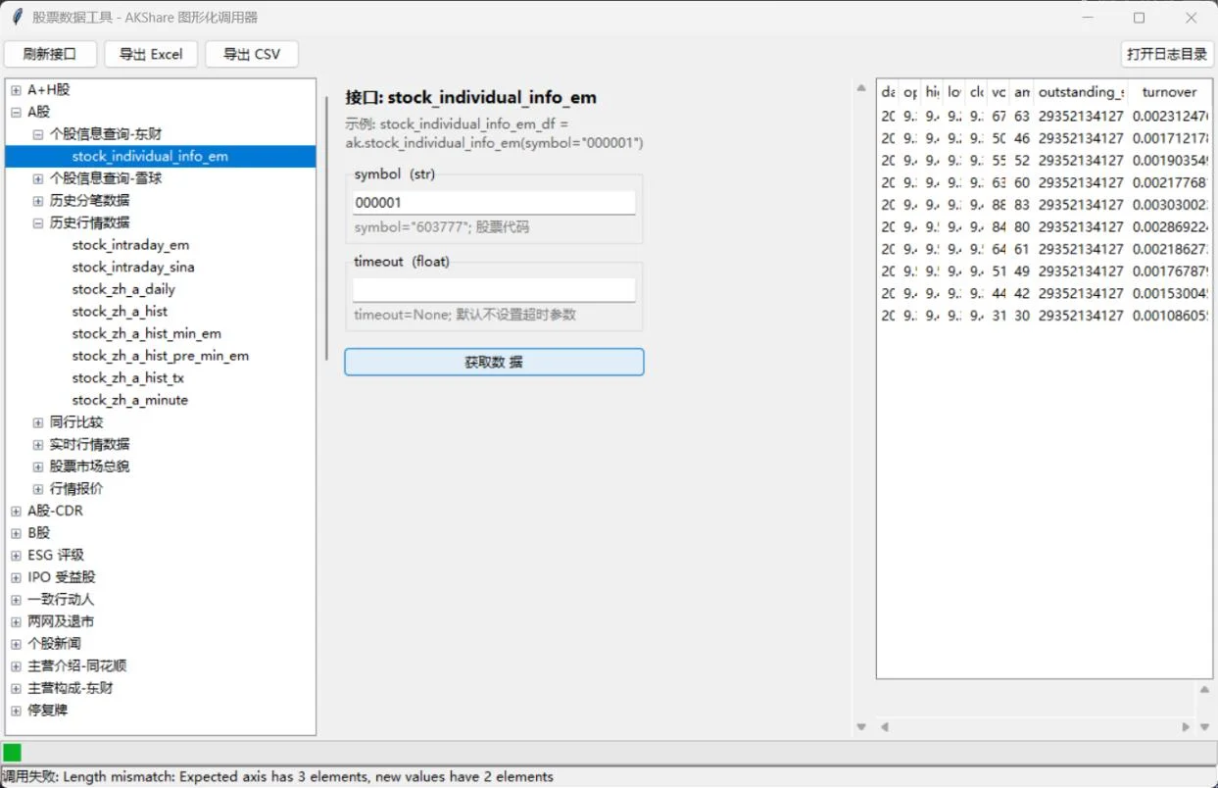The height and width of the screenshot is (788, 1218).
Task: Collapse the A股 tree node
Action: (x=16, y=112)
